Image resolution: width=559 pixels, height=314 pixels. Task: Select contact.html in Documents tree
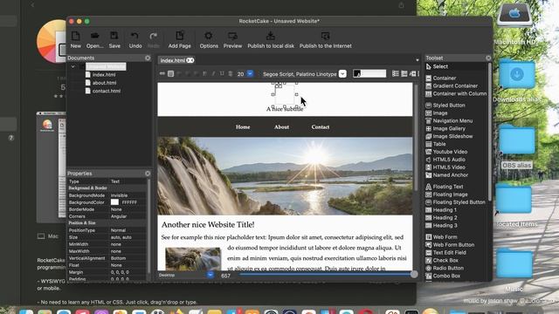[107, 91]
